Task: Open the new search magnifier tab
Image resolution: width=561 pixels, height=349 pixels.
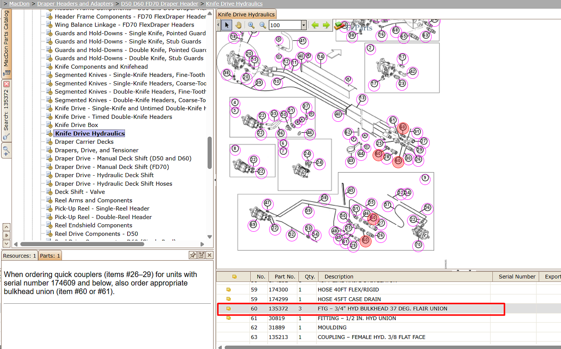Action: [x=6, y=151]
